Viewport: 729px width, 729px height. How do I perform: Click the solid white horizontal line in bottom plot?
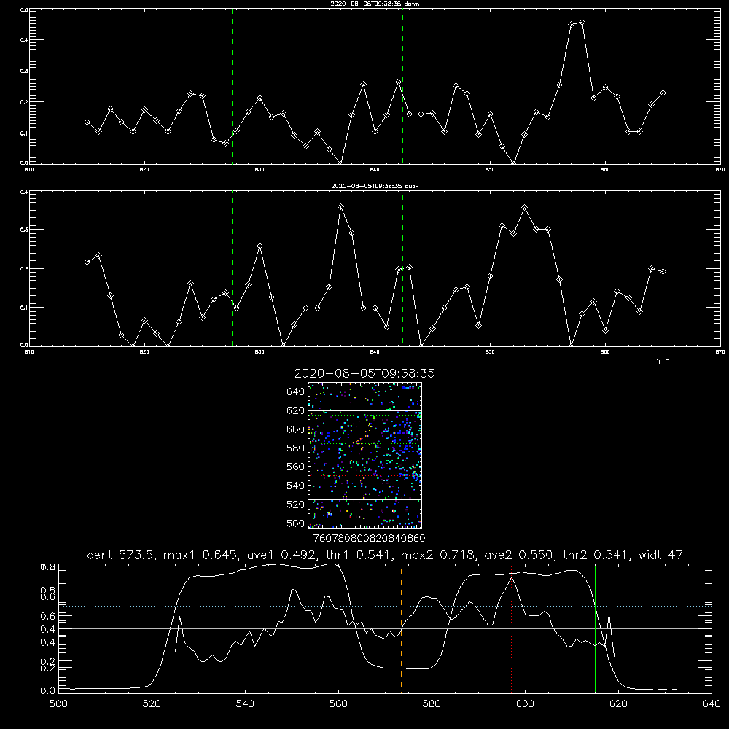click(x=385, y=628)
